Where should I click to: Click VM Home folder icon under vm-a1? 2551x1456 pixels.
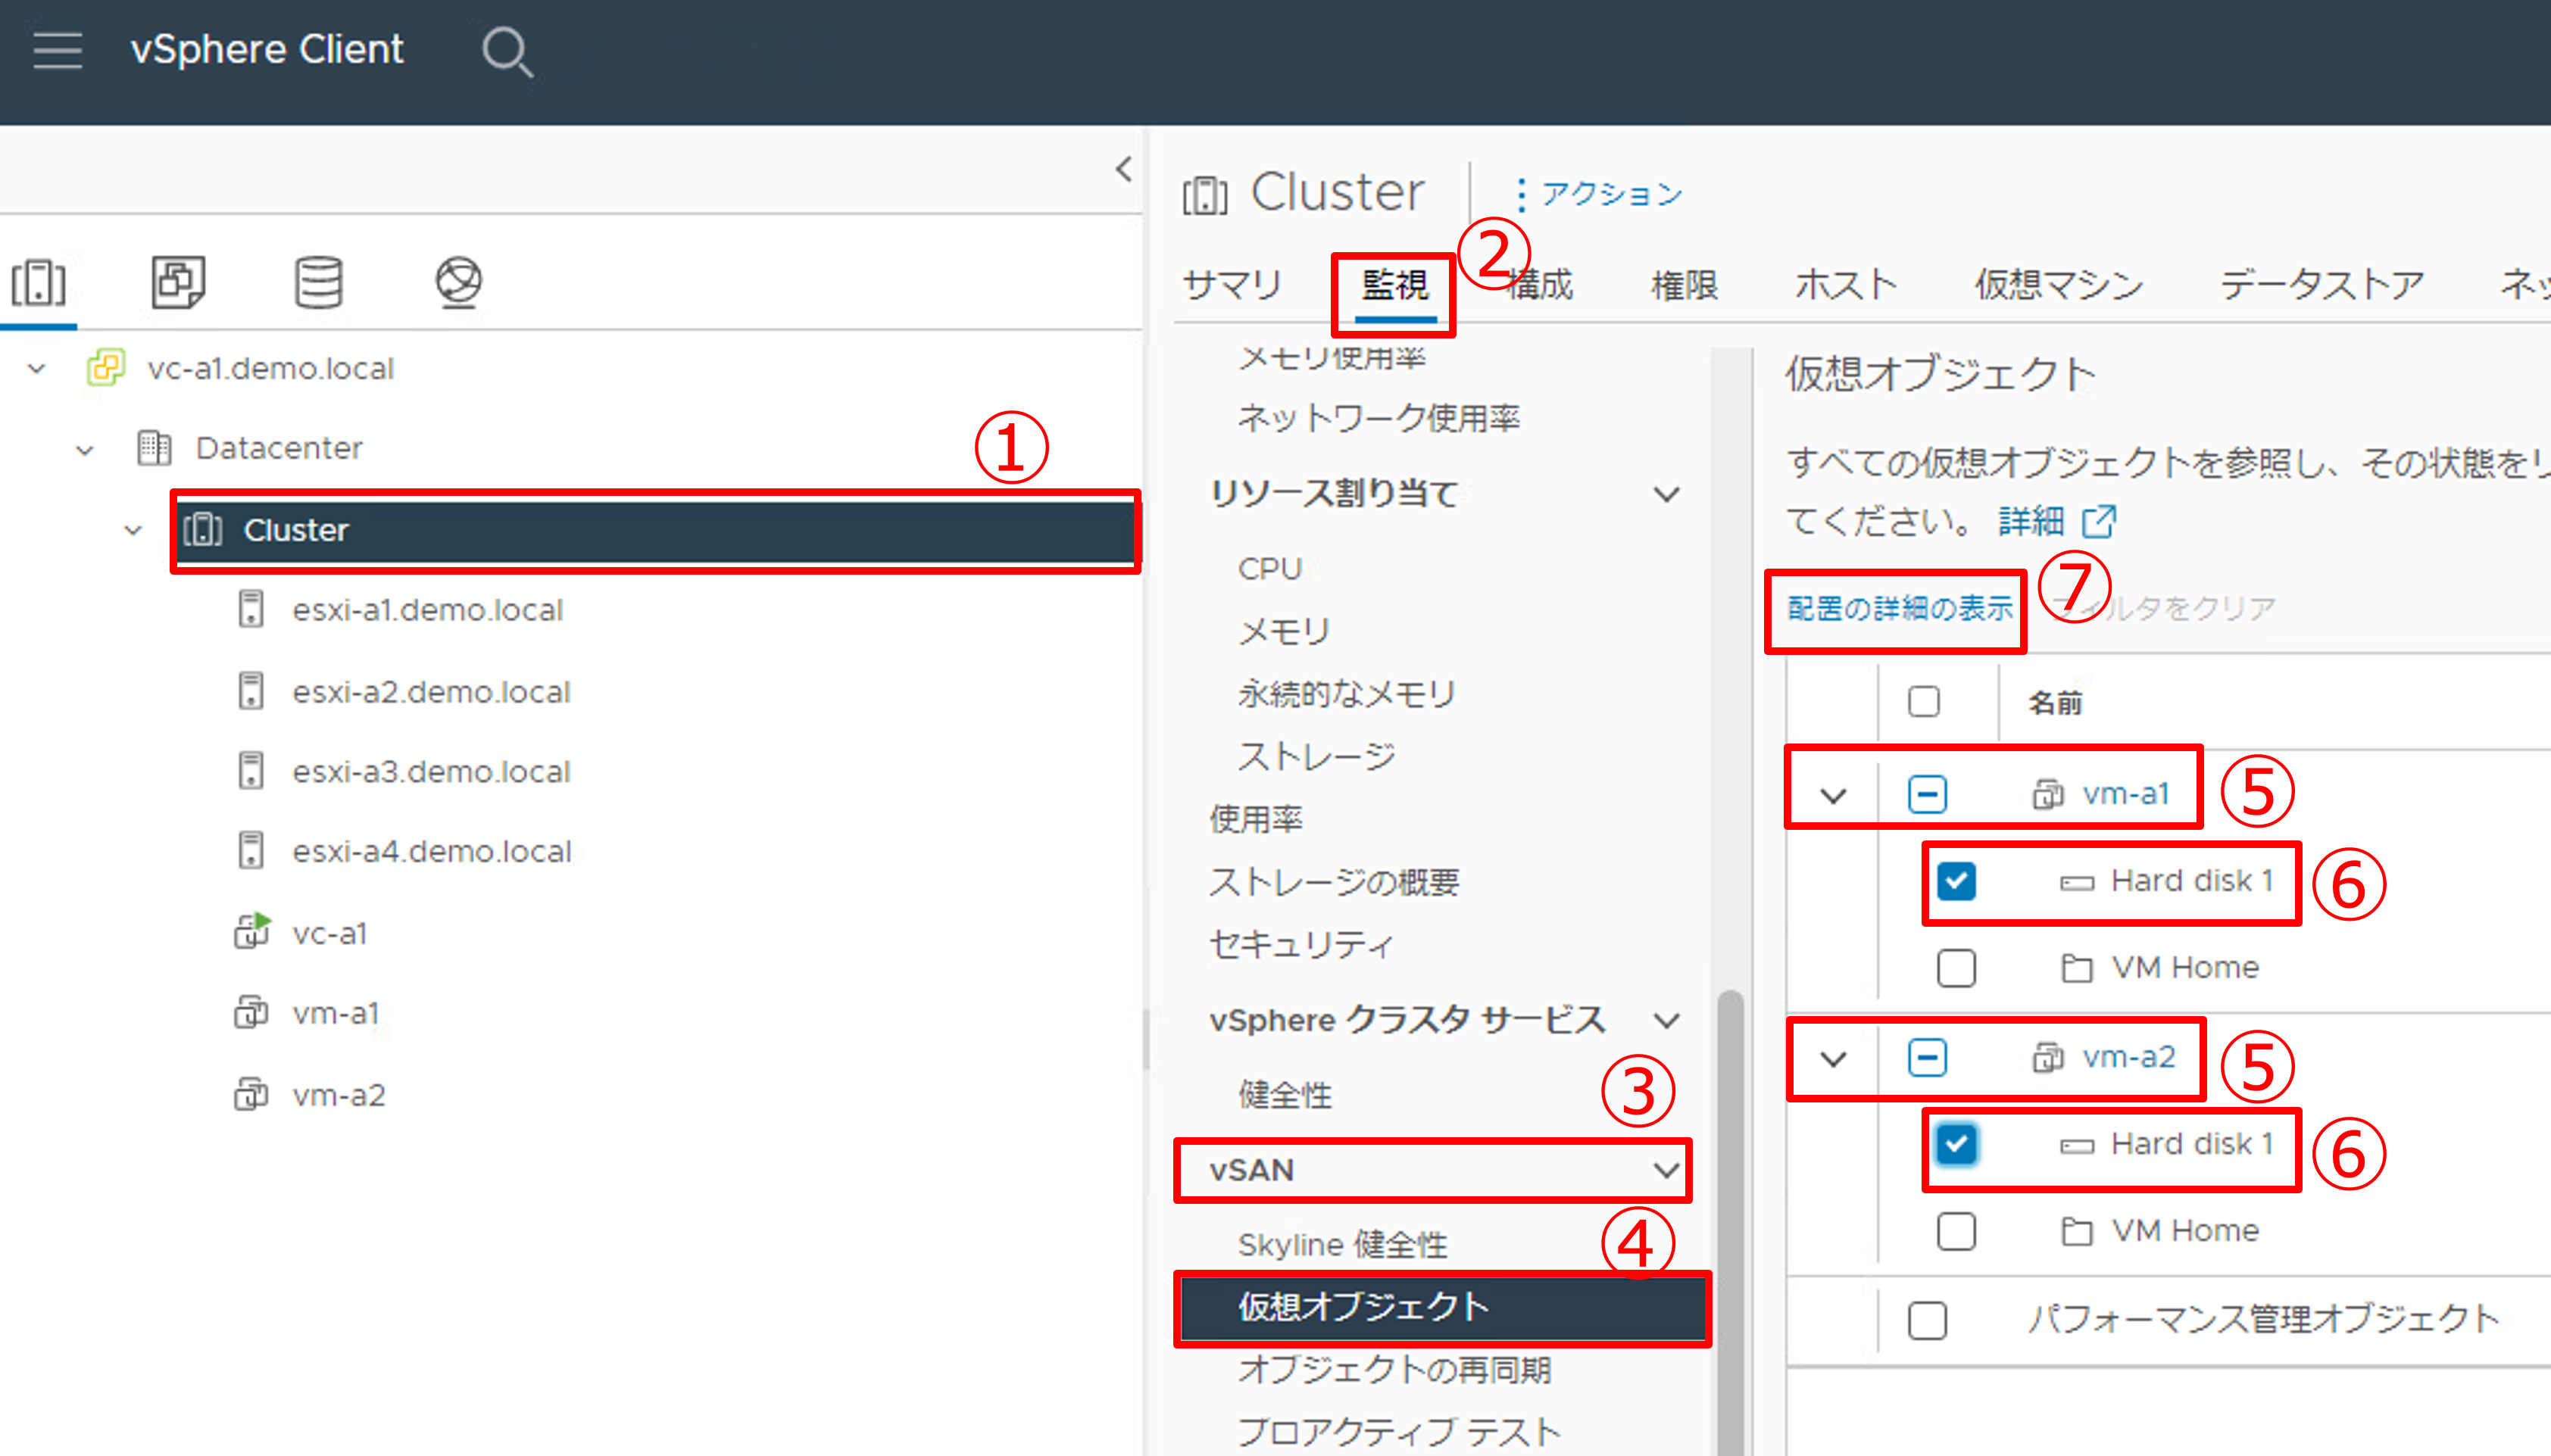2077,967
